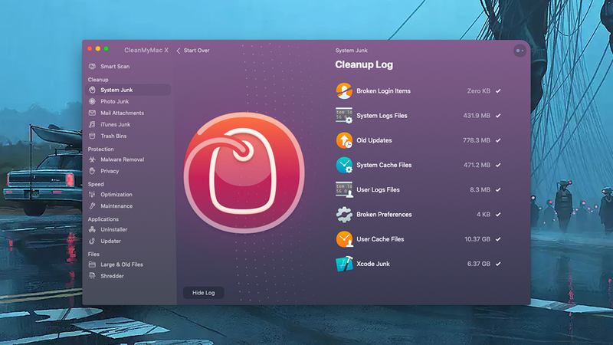The image size is (613, 345).
Task: Click the checkmark next to System Cache Files
Action: point(498,165)
